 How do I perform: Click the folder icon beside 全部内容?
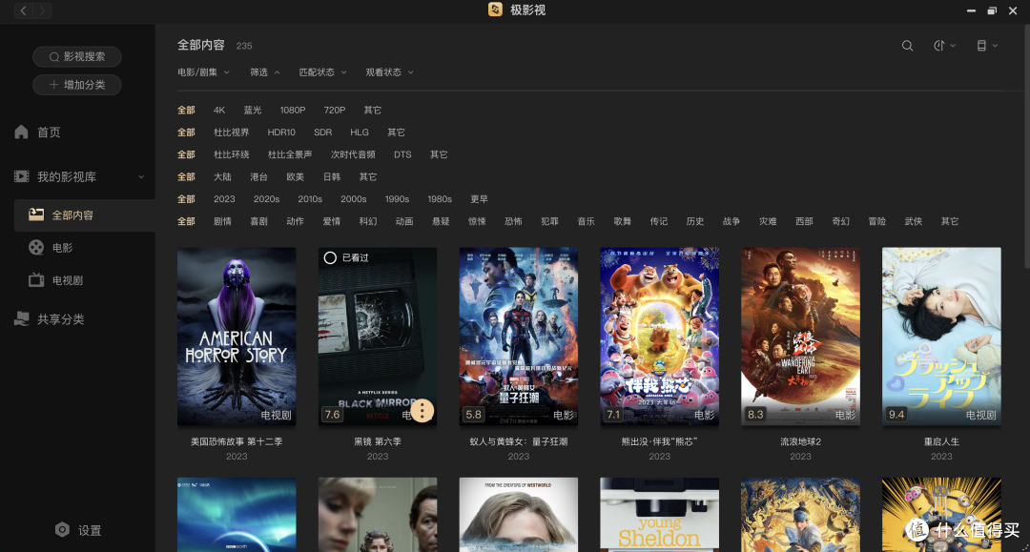point(36,215)
